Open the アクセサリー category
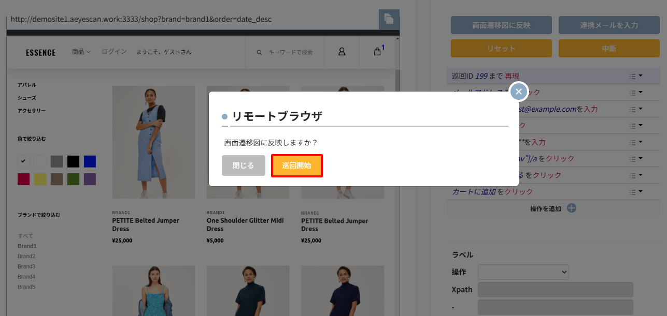Screen dimensions: 667x316 (32, 111)
